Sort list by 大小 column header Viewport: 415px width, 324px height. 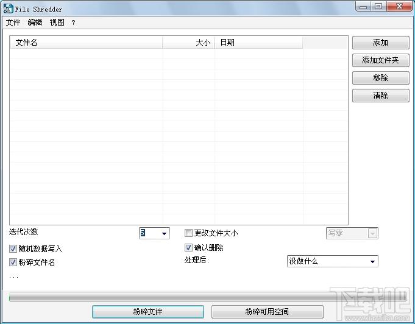(189, 43)
